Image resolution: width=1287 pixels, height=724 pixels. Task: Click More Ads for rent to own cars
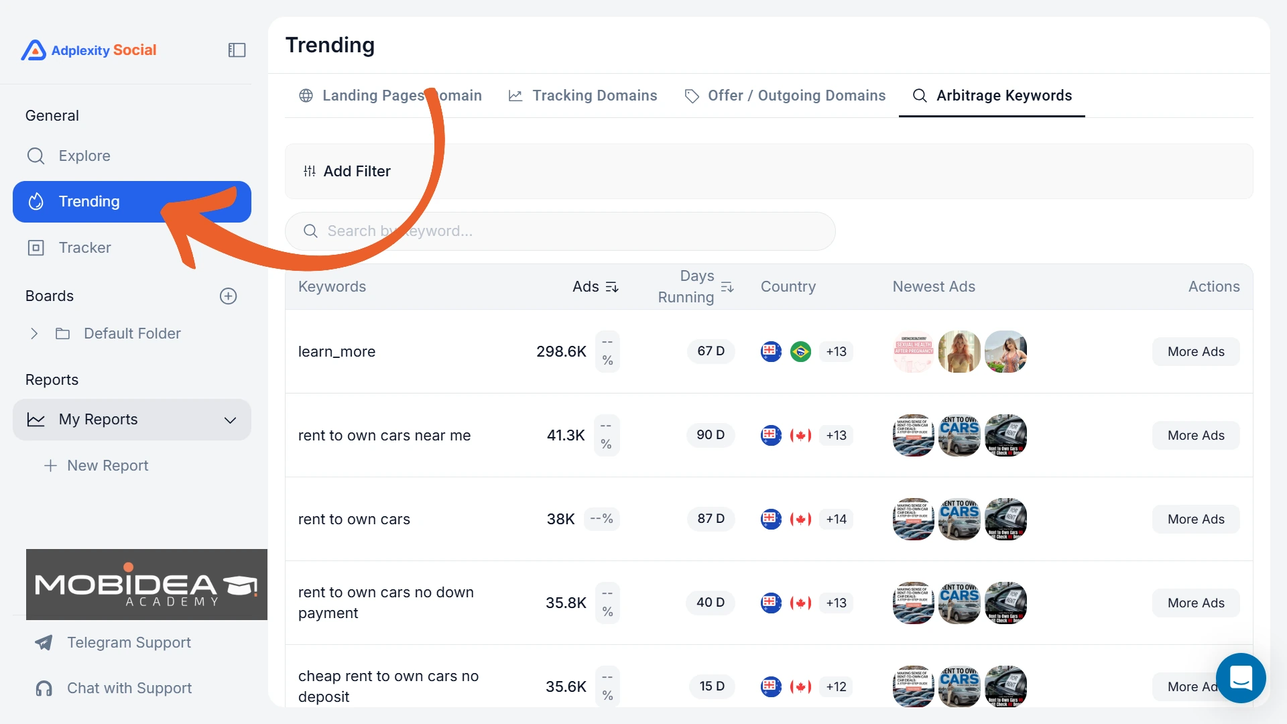point(1196,519)
